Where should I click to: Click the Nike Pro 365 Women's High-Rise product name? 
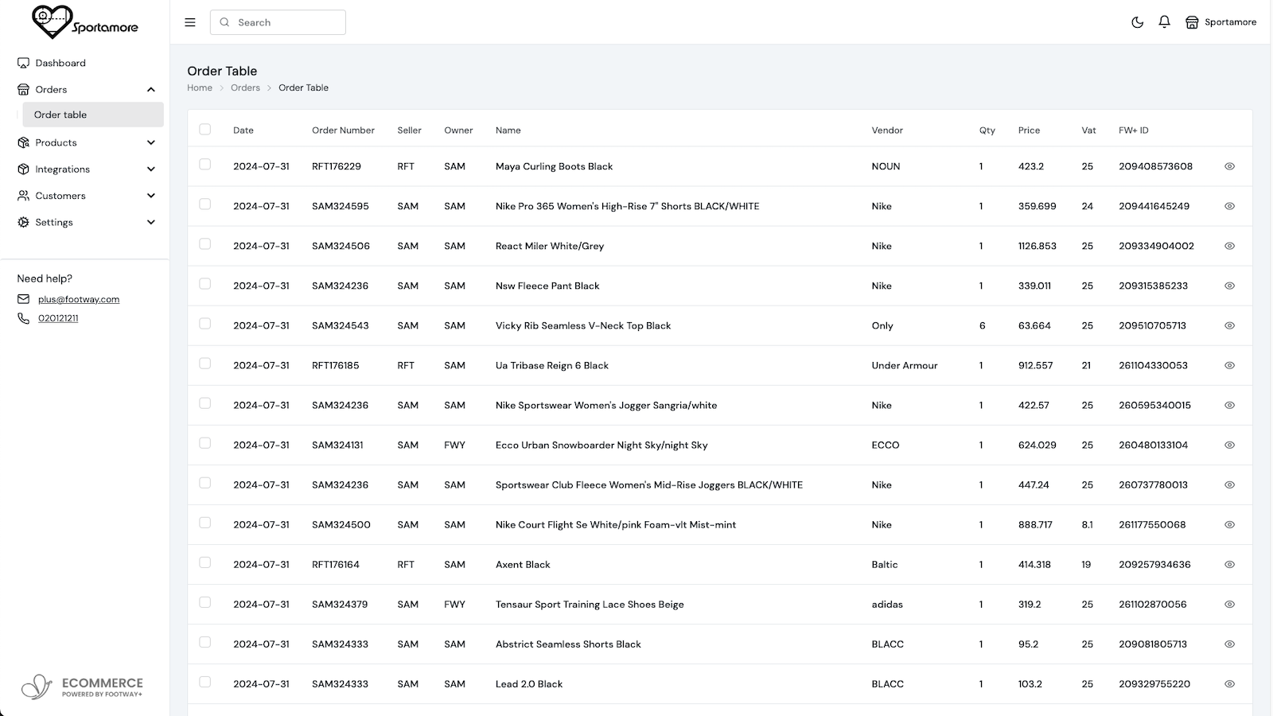coord(627,206)
